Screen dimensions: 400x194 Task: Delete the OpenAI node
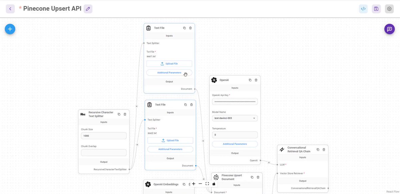(256, 80)
